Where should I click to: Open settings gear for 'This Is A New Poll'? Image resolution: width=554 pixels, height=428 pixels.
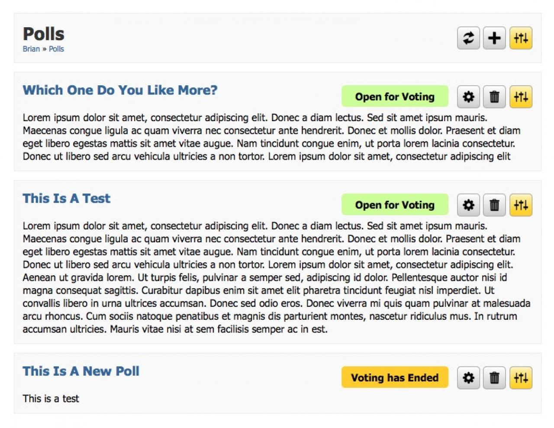(468, 378)
